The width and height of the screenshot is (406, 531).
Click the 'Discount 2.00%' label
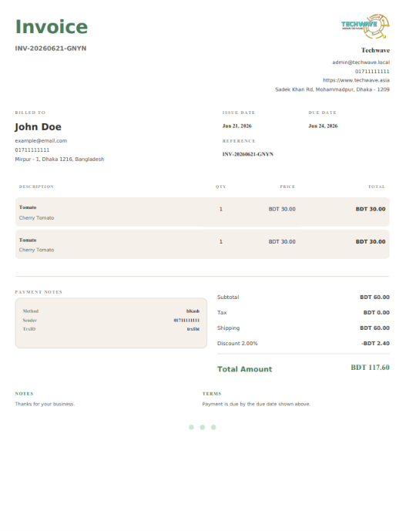[237, 344]
